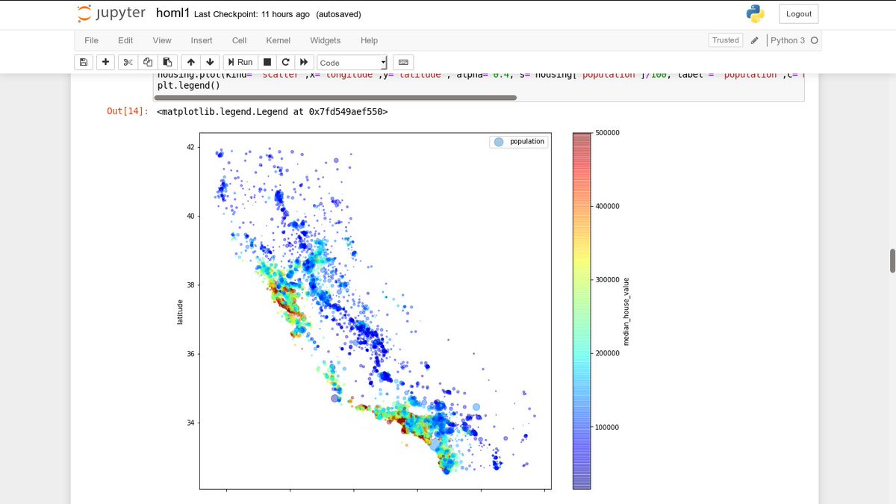Image resolution: width=896 pixels, height=504 pixels.
Task: Click the population legend entry in plot
Action: pyautogui.click(x=518, y=141)
